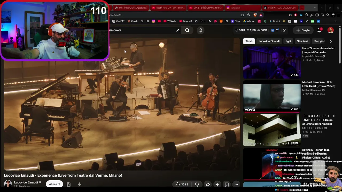Click the sparkle Ask button

coord(217,184)
